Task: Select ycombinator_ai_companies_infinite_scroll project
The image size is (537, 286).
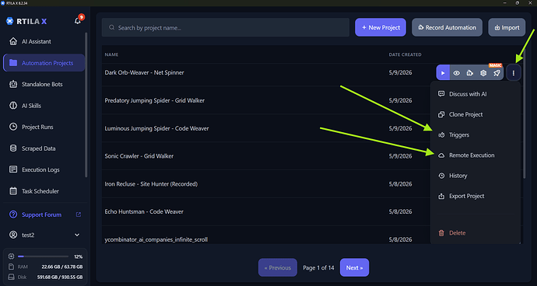Action: click(156, 239)
